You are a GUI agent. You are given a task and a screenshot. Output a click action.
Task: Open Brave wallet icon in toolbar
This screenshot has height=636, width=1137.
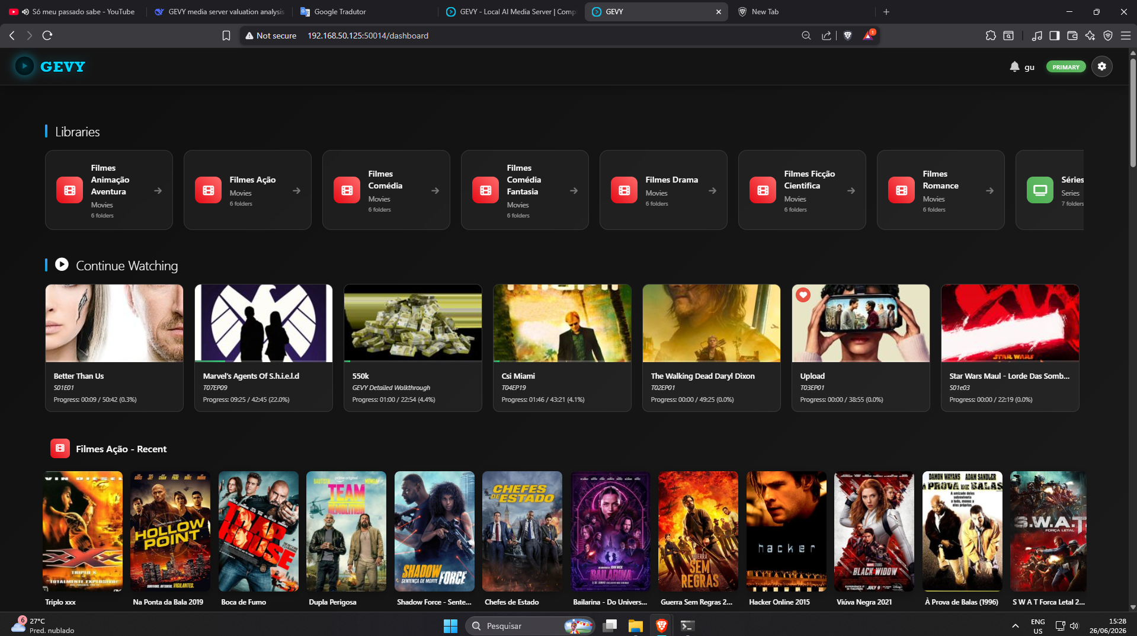1072,36
